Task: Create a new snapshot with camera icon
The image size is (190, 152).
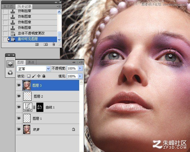Action: [46, 44]
